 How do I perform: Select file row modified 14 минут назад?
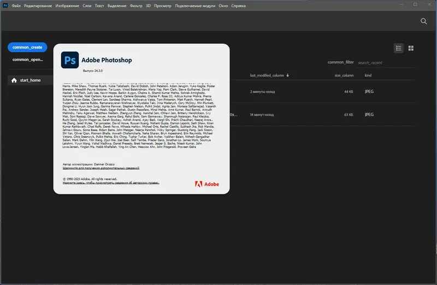(x=322, y=115)
